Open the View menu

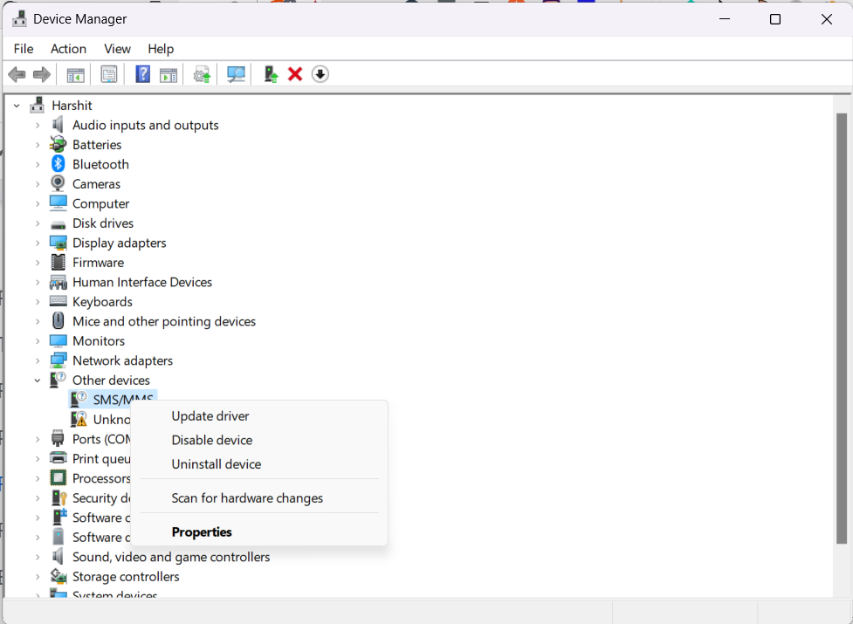coord(117,49)
